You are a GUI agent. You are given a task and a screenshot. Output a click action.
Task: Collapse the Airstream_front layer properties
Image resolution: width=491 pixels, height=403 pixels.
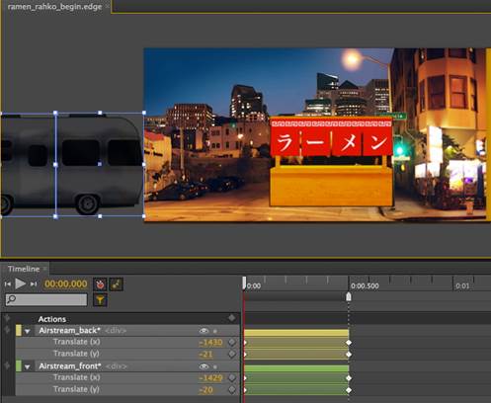(28, 366)
